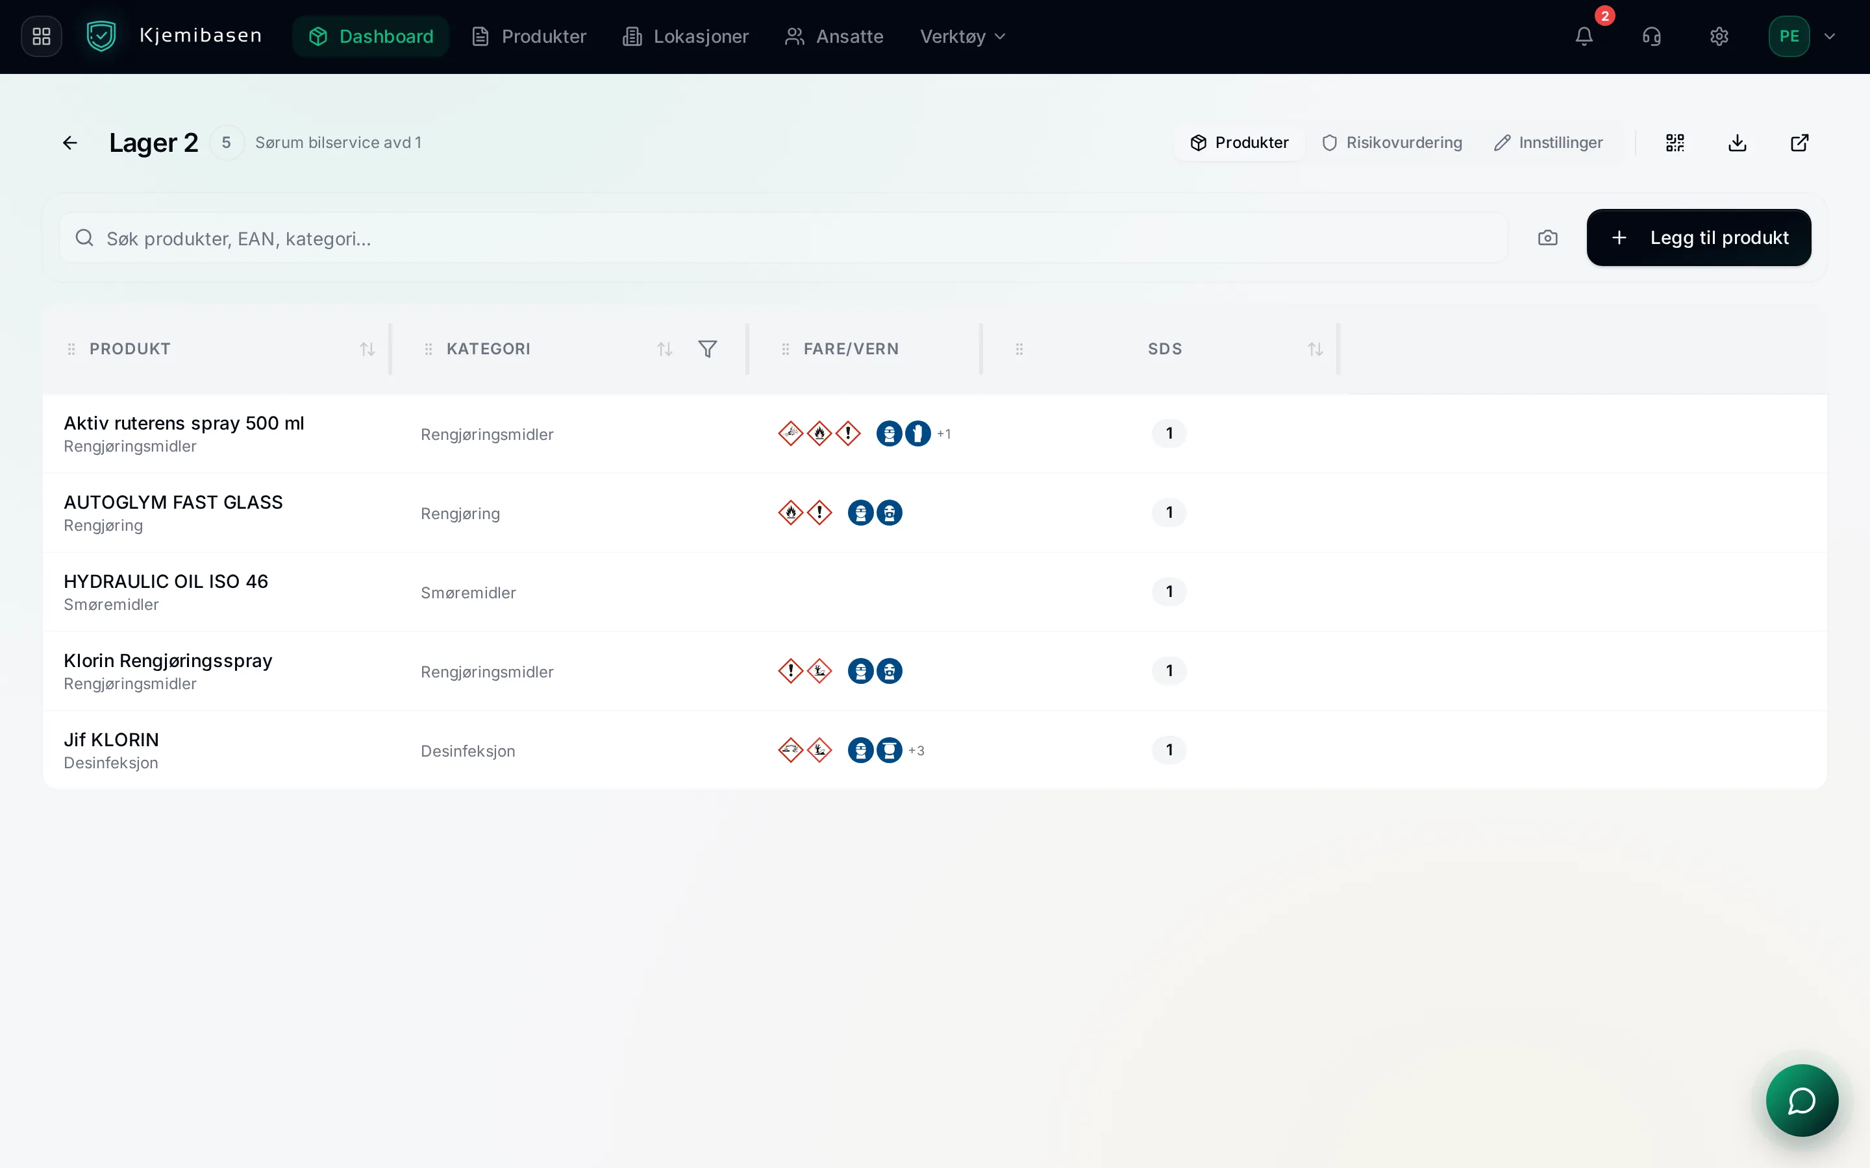Screen dimensions: 1870x1168
Task: Expand the Verktøy dropdown menu
Action: tap(962, 36)
